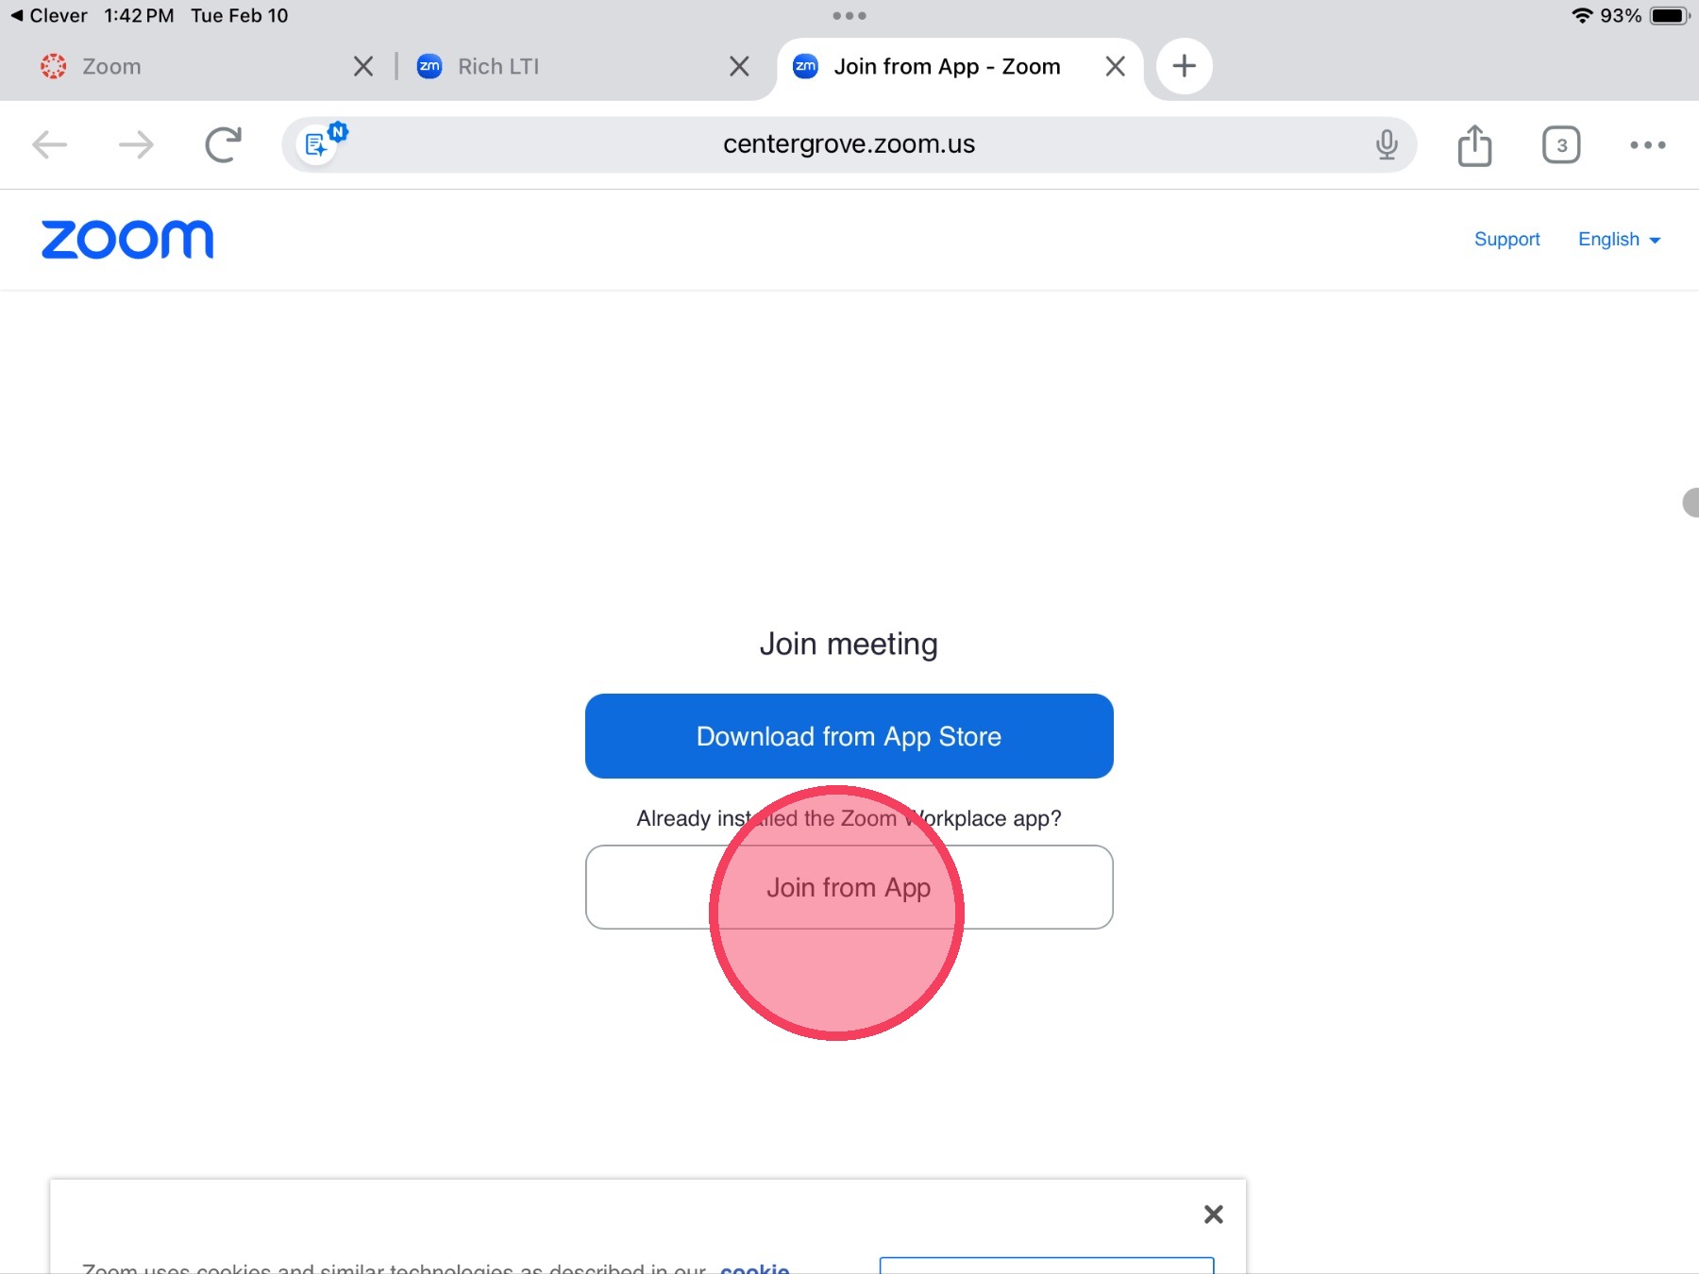This screenshot has height=1274, width=1699.
Task: Show the tab switcher with 3 tabs
Action: click(1561, 144)
